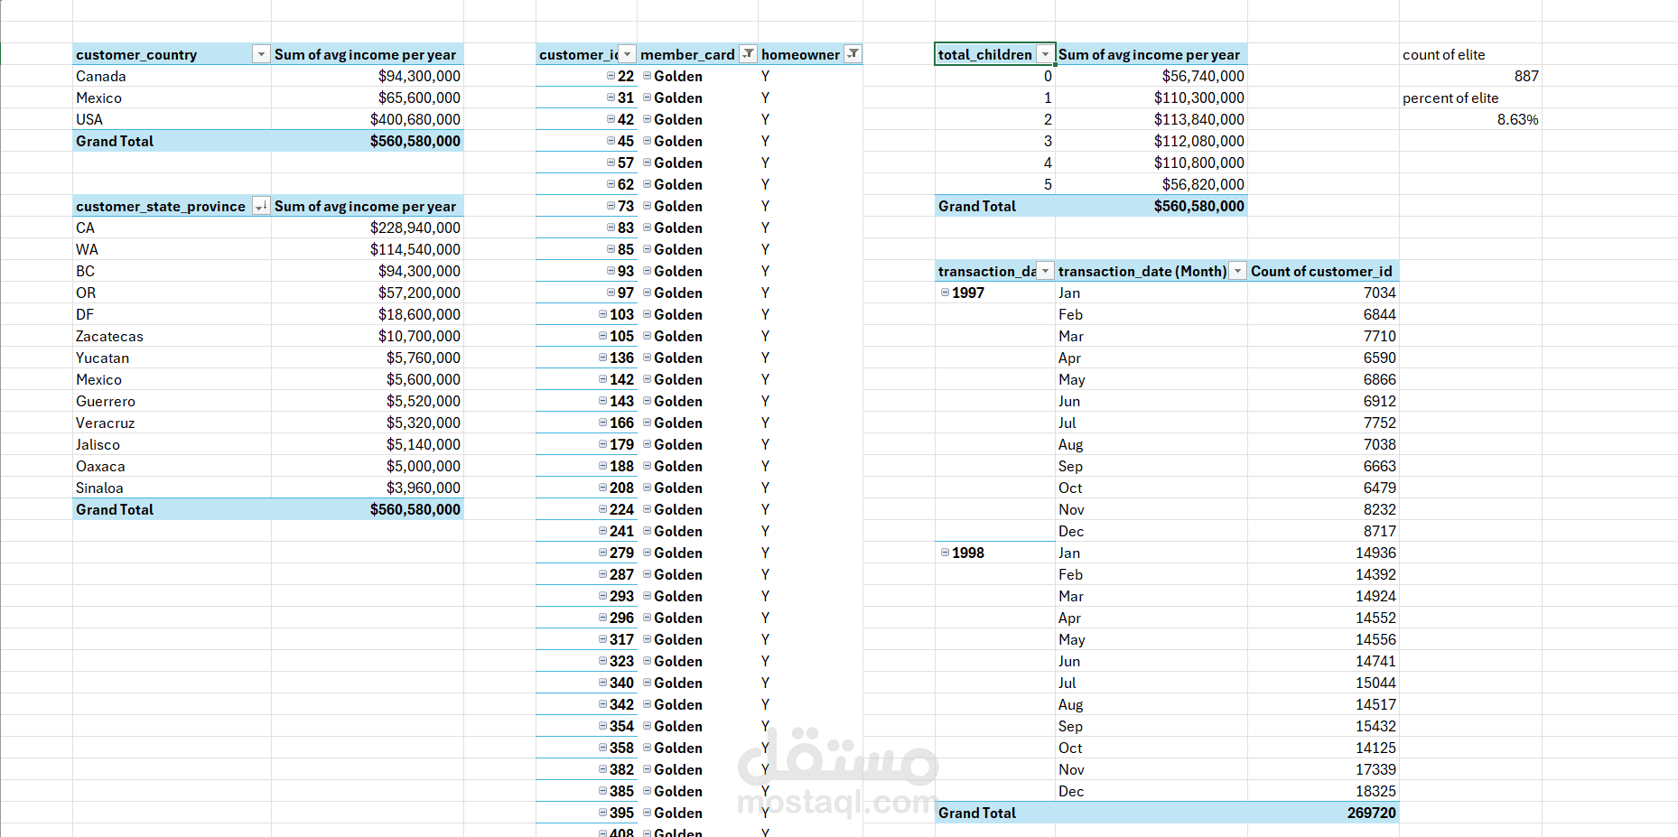The width and height of the screenshot is (1678, 837).
Task: Select the November 1997 count 8232
Action: [x=1323, y=509]
